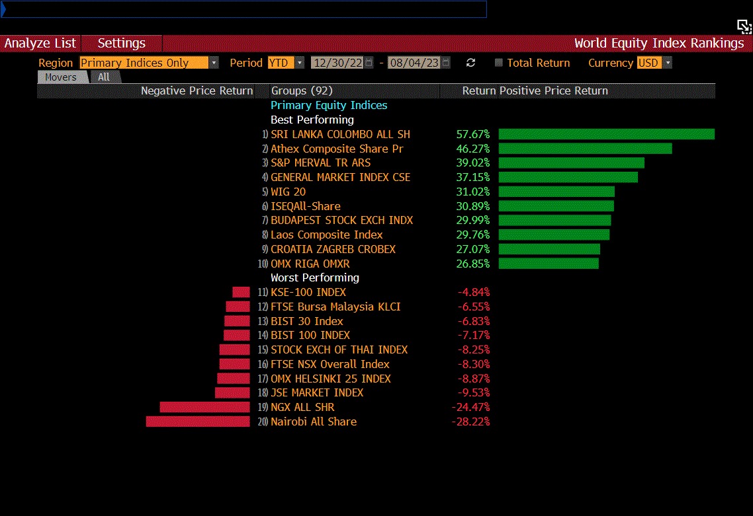Screen dimensions: 753x516
Task: Open the WIG 20 index
Action: [288, 192]
